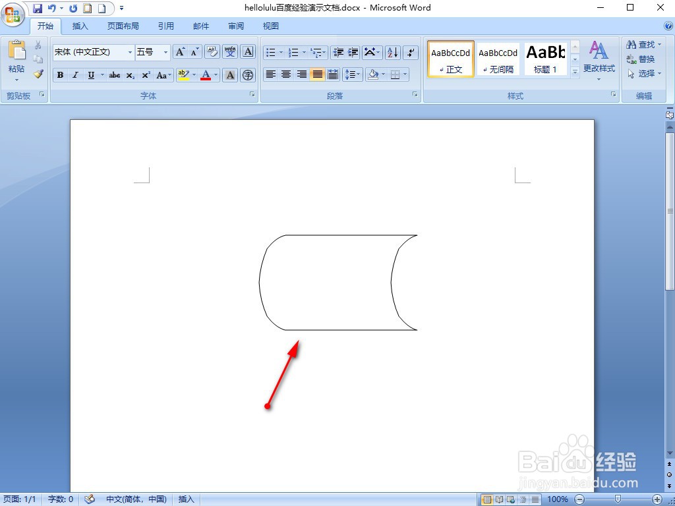Show or hide paragraph marks
Screen dimensions: 675x506
[411, 52]
